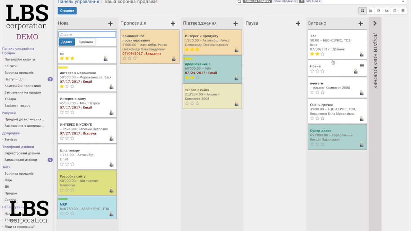Screen dimensions: 411x231
Task: Click the user avatar on MRP card
Action: [x=111, y=214]
